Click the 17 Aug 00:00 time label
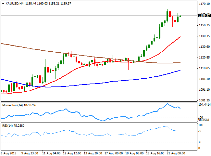Image resolution: width=211 pixels, height=156 pixels. pos(114,153)
